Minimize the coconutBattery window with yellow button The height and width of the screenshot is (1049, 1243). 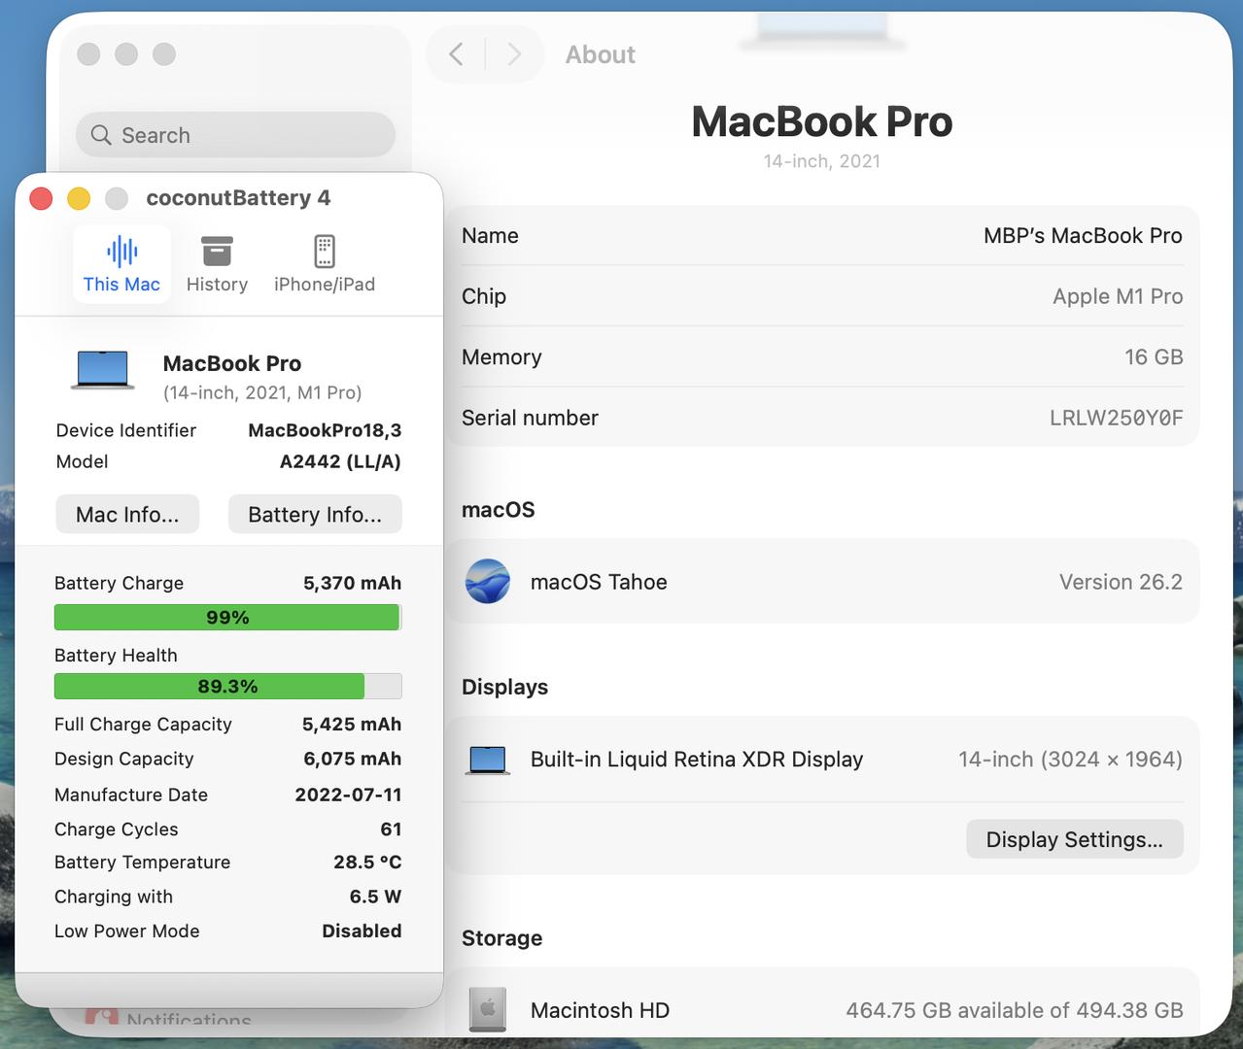pyautogui.click(x=79, y=199)
